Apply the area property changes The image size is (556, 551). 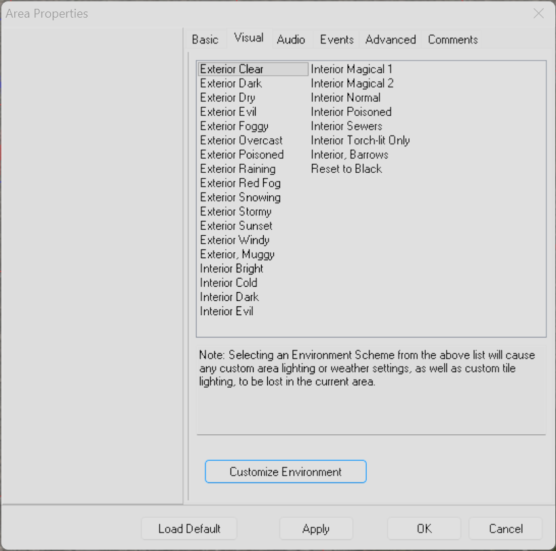[x=316, y=529]
